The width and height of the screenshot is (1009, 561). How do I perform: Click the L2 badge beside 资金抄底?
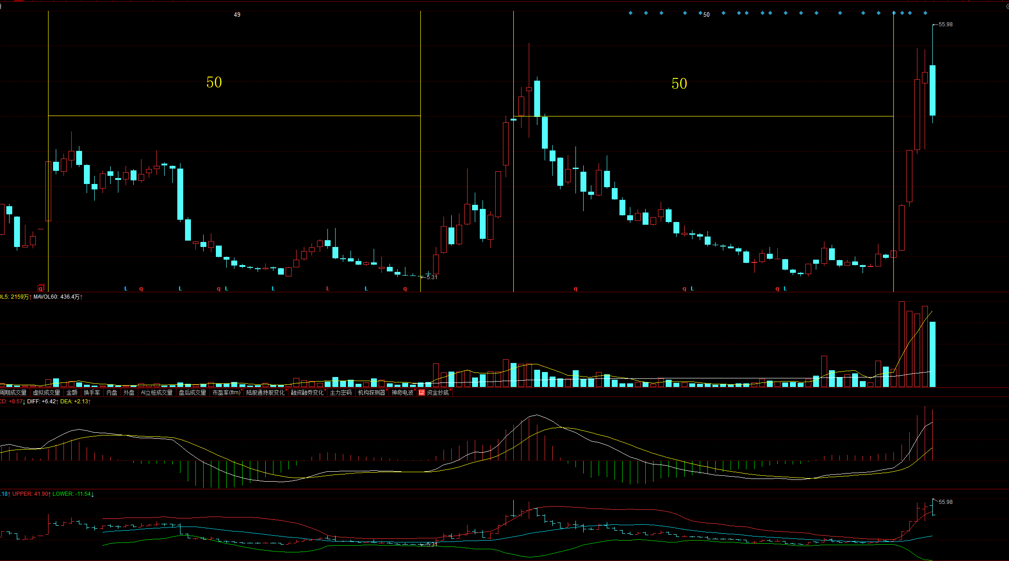(421, 392)
